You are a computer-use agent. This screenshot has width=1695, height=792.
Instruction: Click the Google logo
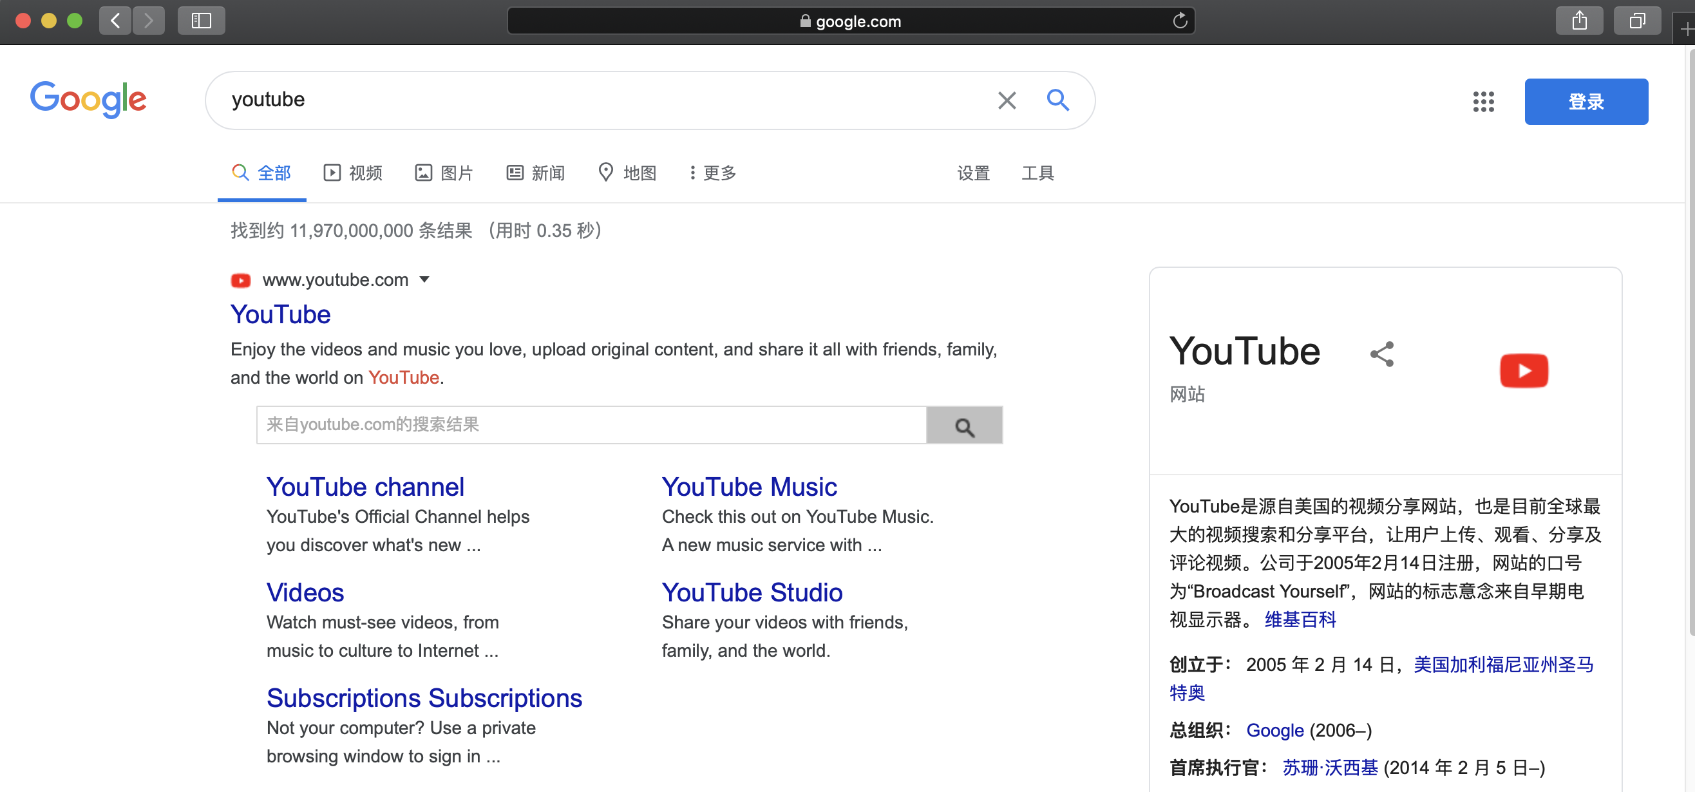click(x=88, y=99)
